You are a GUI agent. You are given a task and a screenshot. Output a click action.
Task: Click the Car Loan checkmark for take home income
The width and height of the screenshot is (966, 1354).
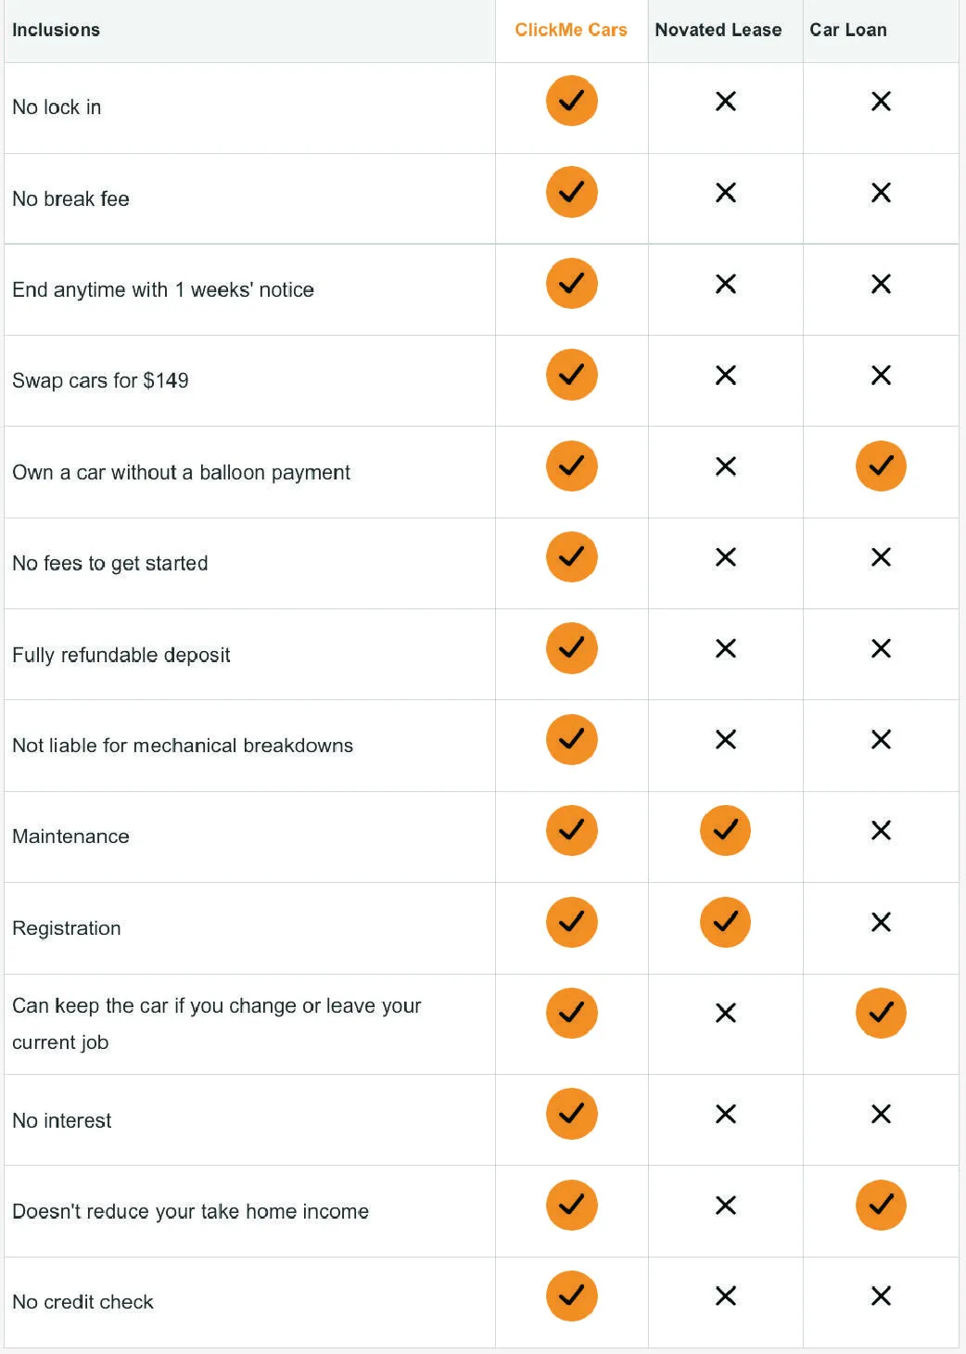881,1205
